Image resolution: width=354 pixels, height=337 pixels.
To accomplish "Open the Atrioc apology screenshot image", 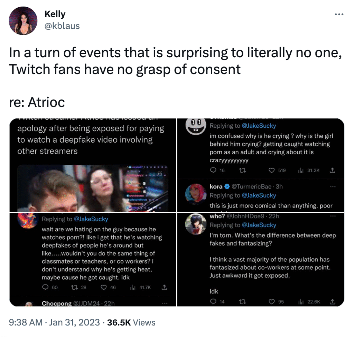I will [93, 165].
